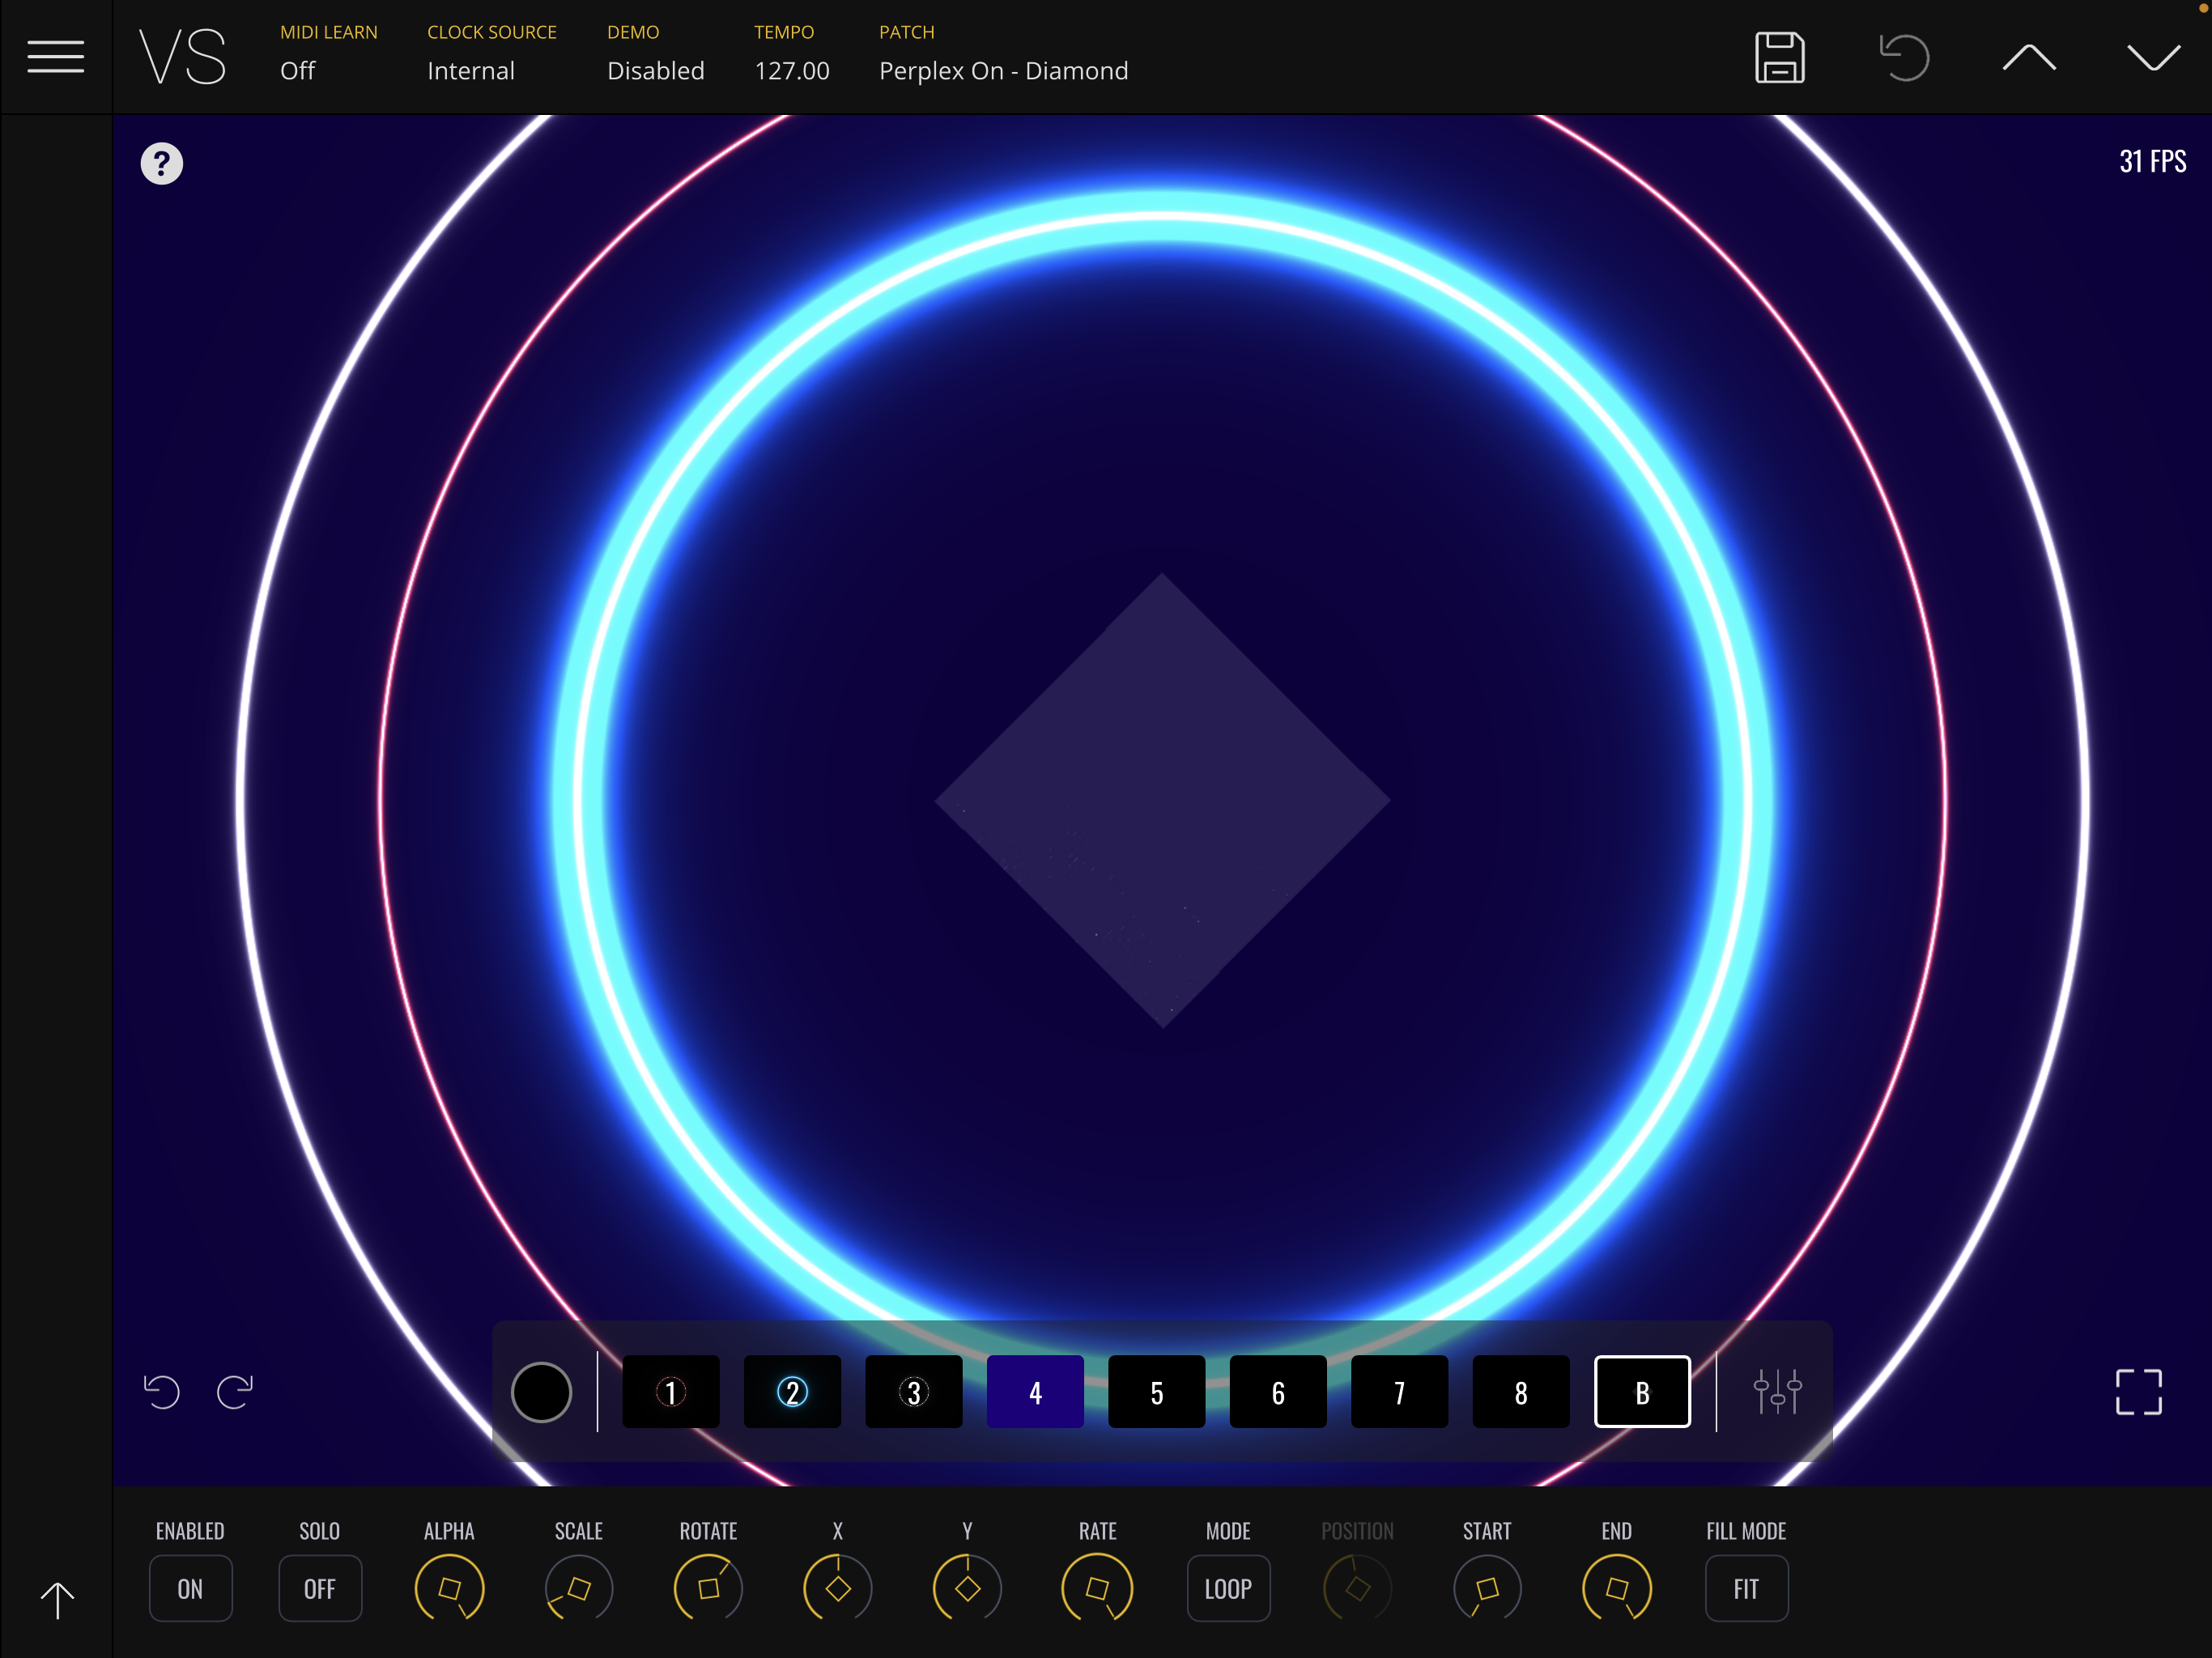Viewport: 2212px width, 1658px height.
Task: Open the hamburger menu
Action: [55, 57]
